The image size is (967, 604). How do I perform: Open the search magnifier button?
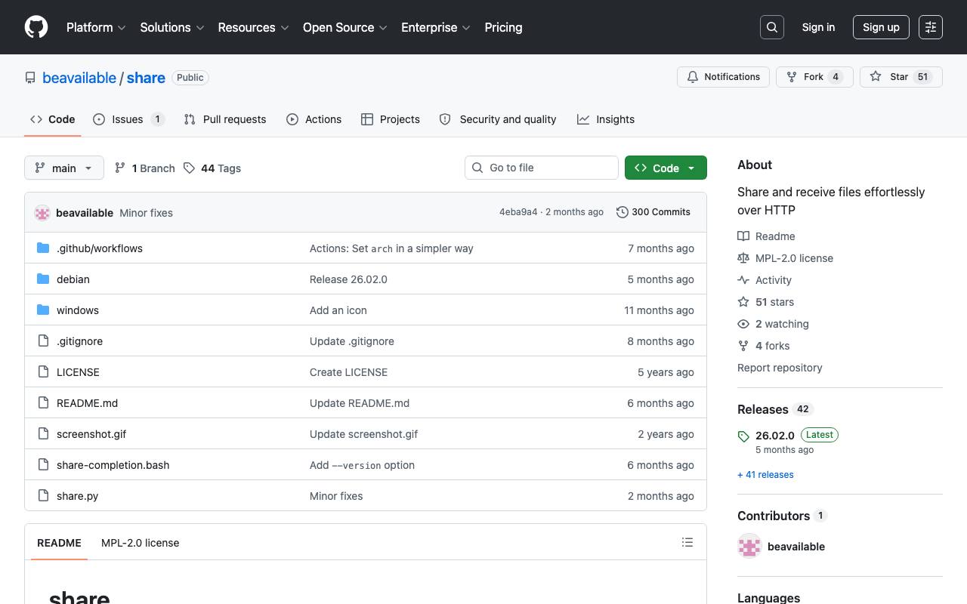[772, 27]
